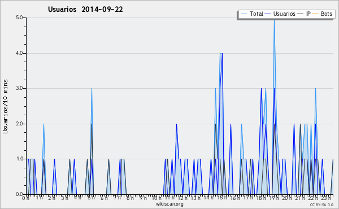
Task: Click the 3.0 Total peak at 5 h
Action: (x=92, y=89)
